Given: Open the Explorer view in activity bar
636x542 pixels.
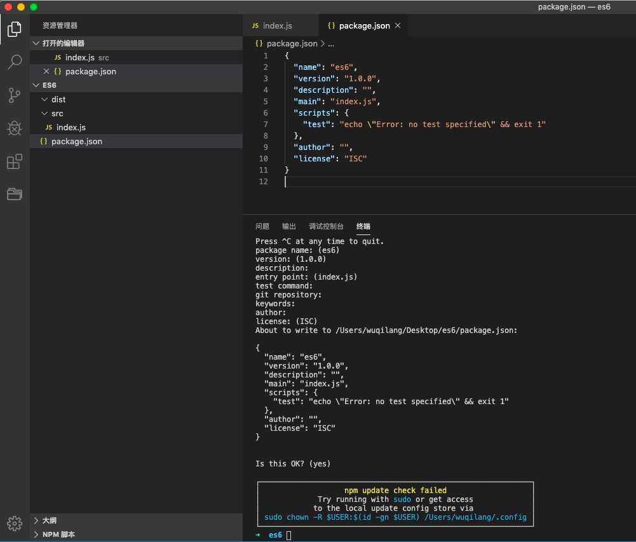Looking at the screenshot, I should point(14,29).
